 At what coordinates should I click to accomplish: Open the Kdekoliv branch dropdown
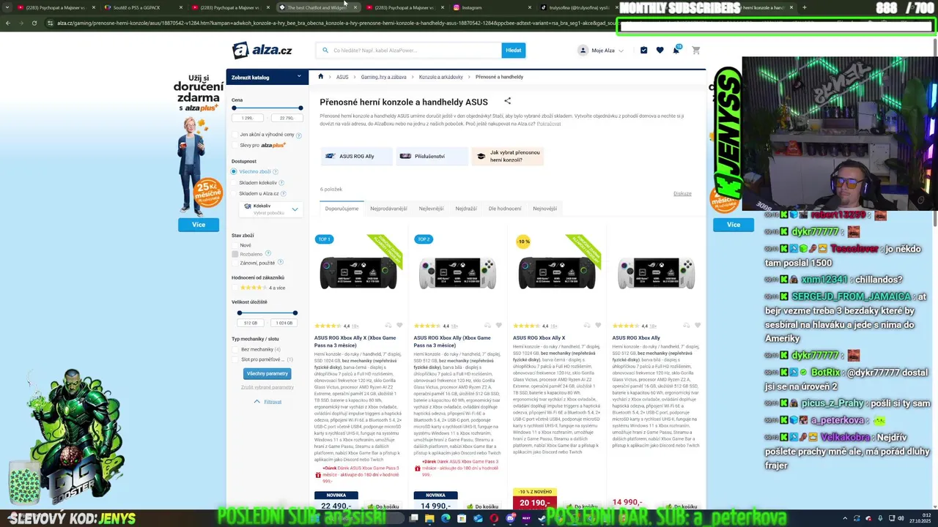coord(270,209)
